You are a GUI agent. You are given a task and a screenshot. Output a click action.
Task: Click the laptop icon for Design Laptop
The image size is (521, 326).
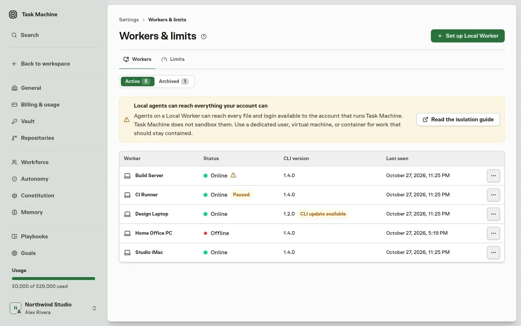(127, 214)
